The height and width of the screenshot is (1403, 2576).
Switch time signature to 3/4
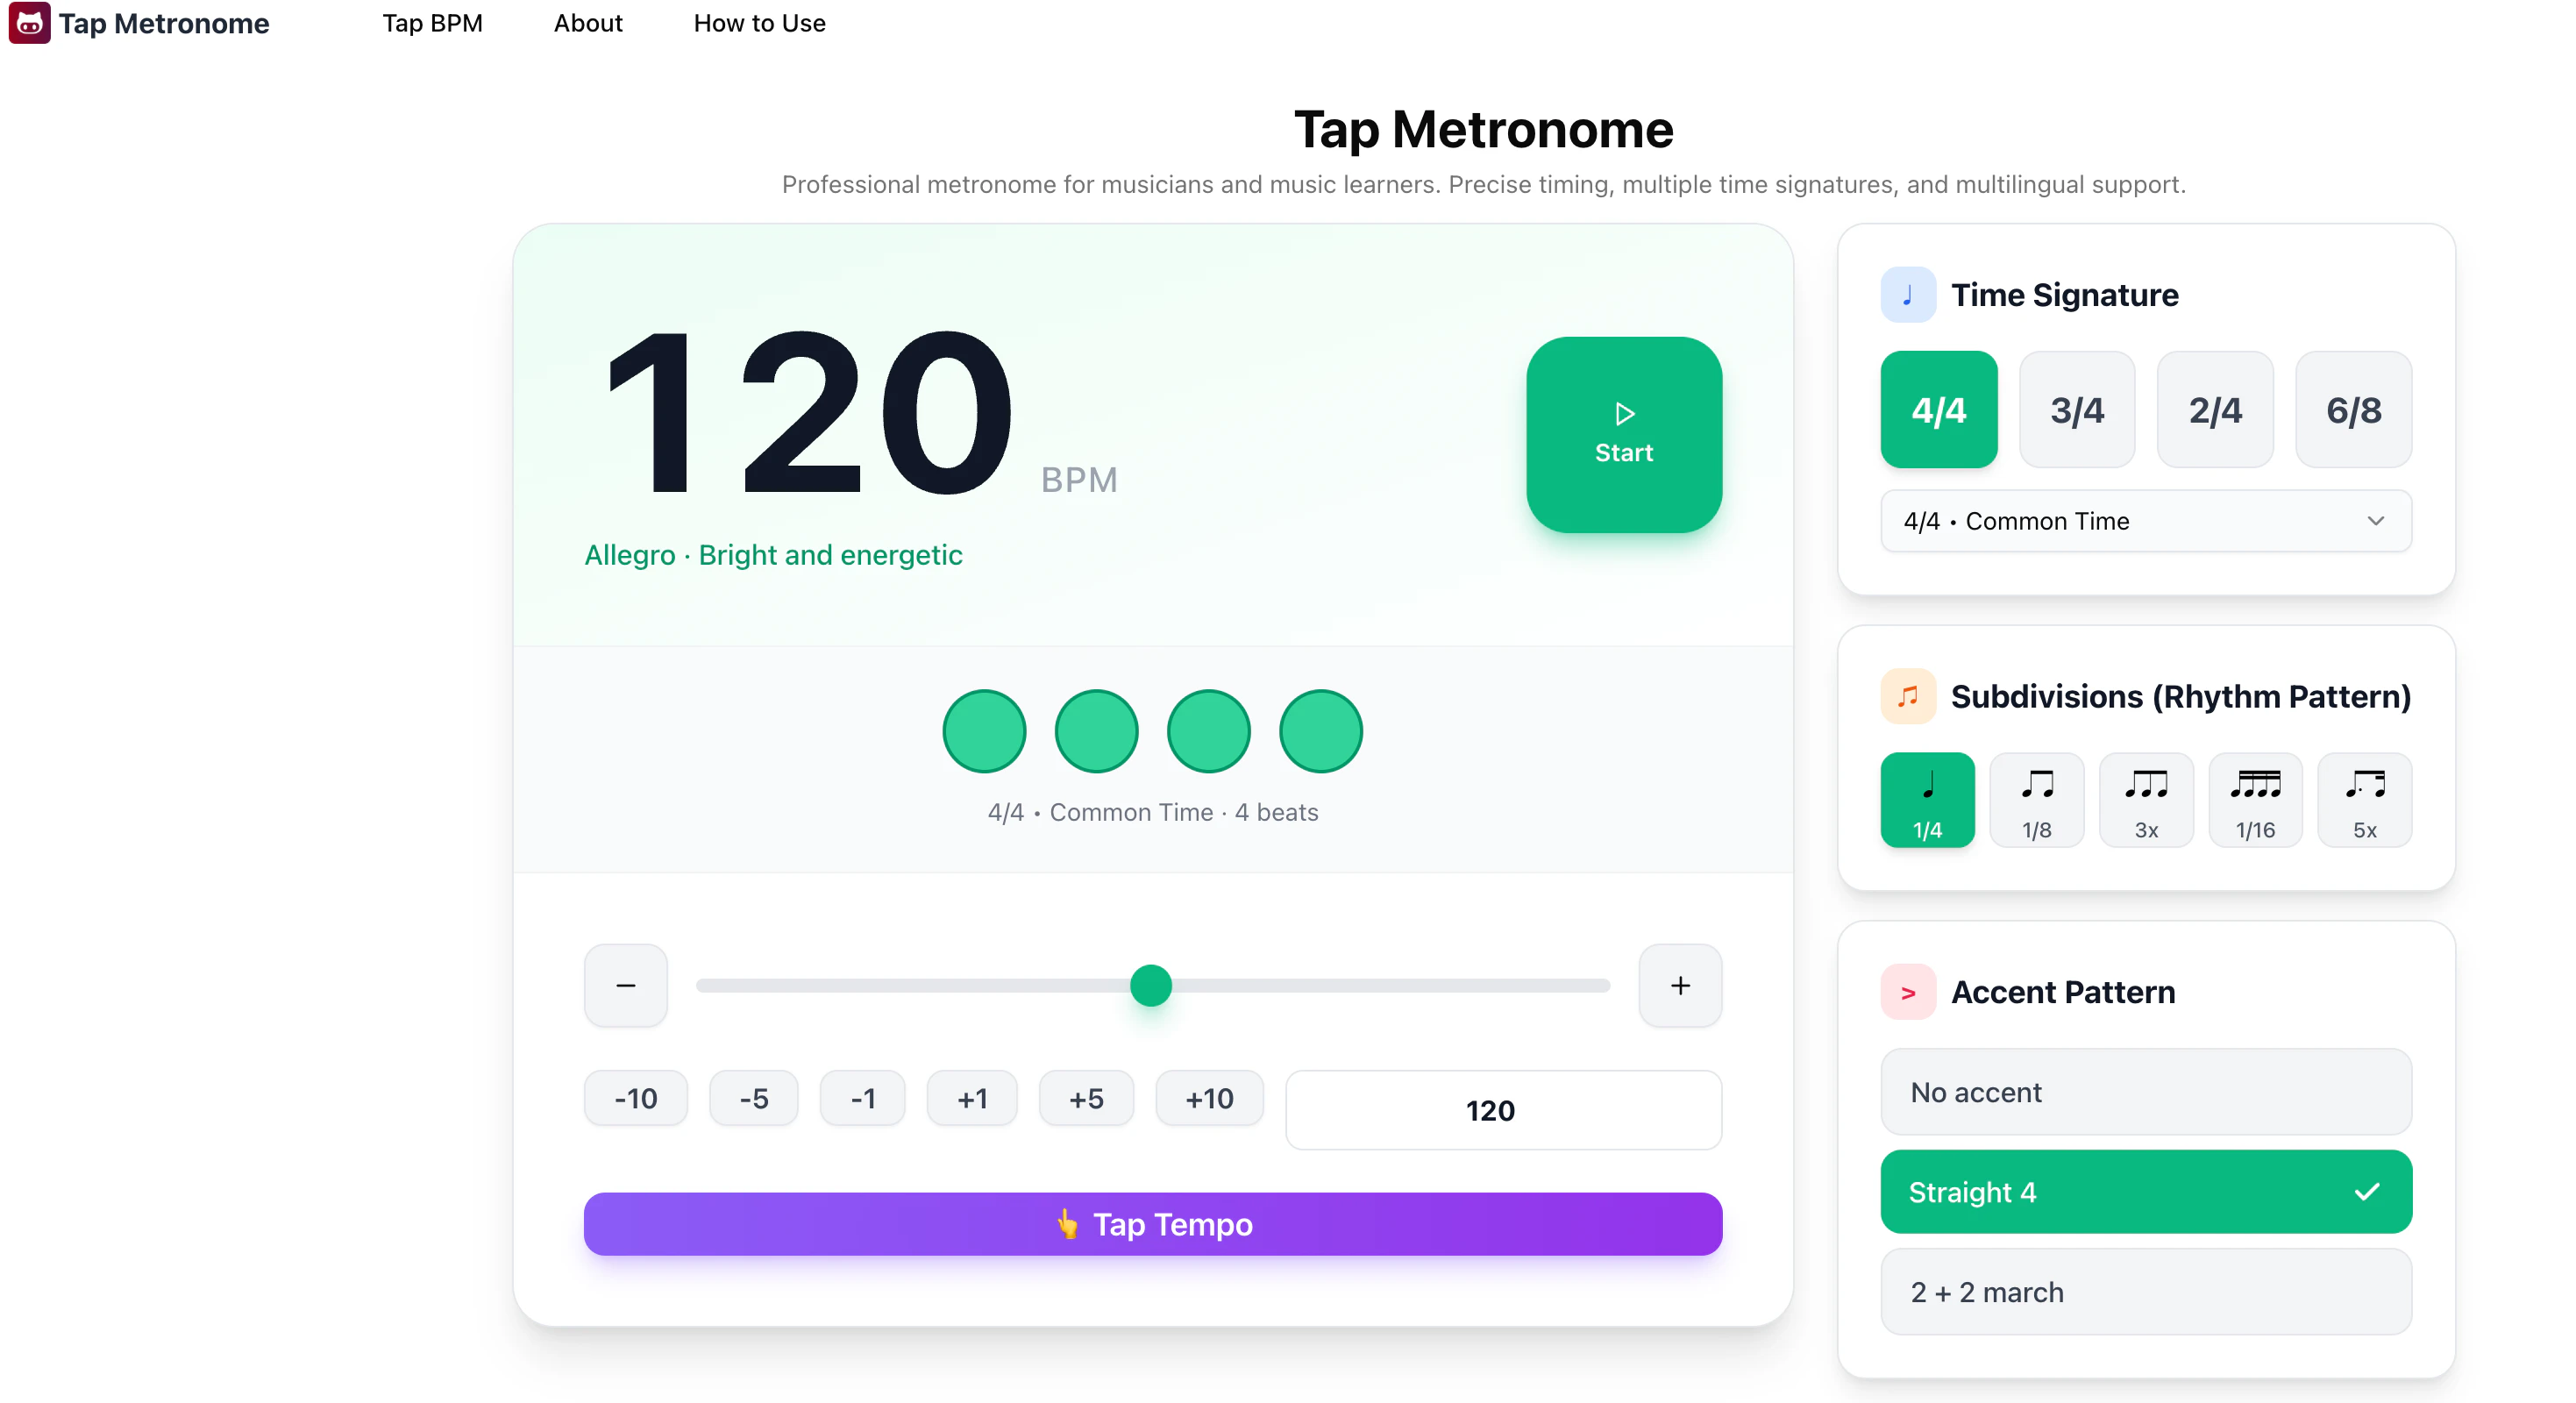coord(2076,409)
